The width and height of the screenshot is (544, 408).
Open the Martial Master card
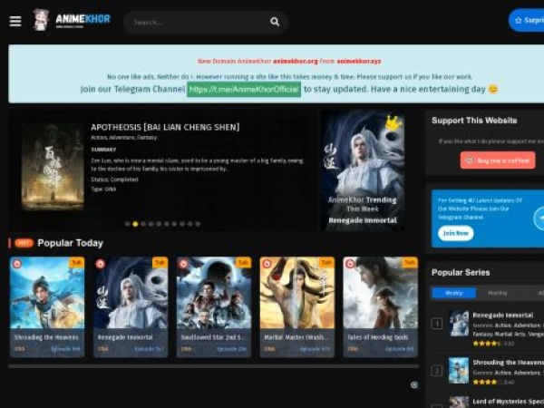[297, 307]
